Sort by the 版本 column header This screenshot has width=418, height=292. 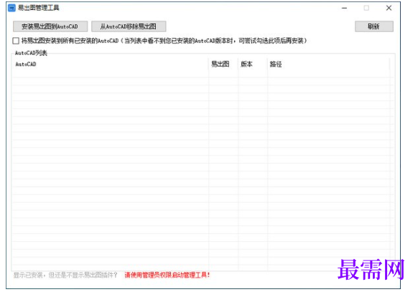click(252, 64)
